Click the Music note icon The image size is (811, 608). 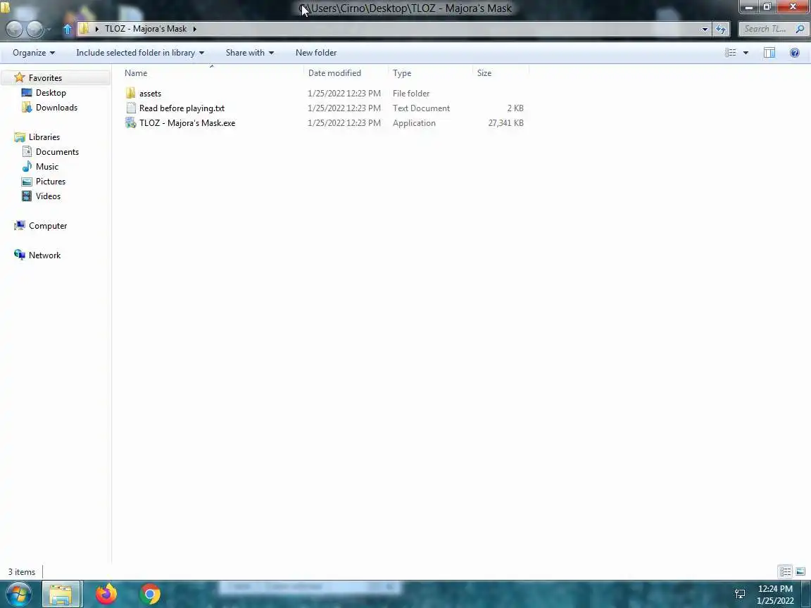point(27,167)
